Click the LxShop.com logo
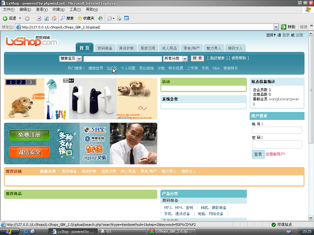 click(32, 41)
